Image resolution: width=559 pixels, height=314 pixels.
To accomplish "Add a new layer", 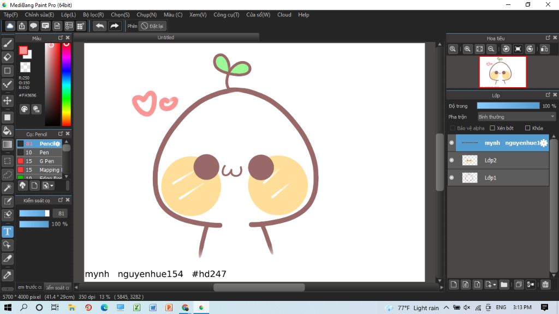I will point(454,285).
